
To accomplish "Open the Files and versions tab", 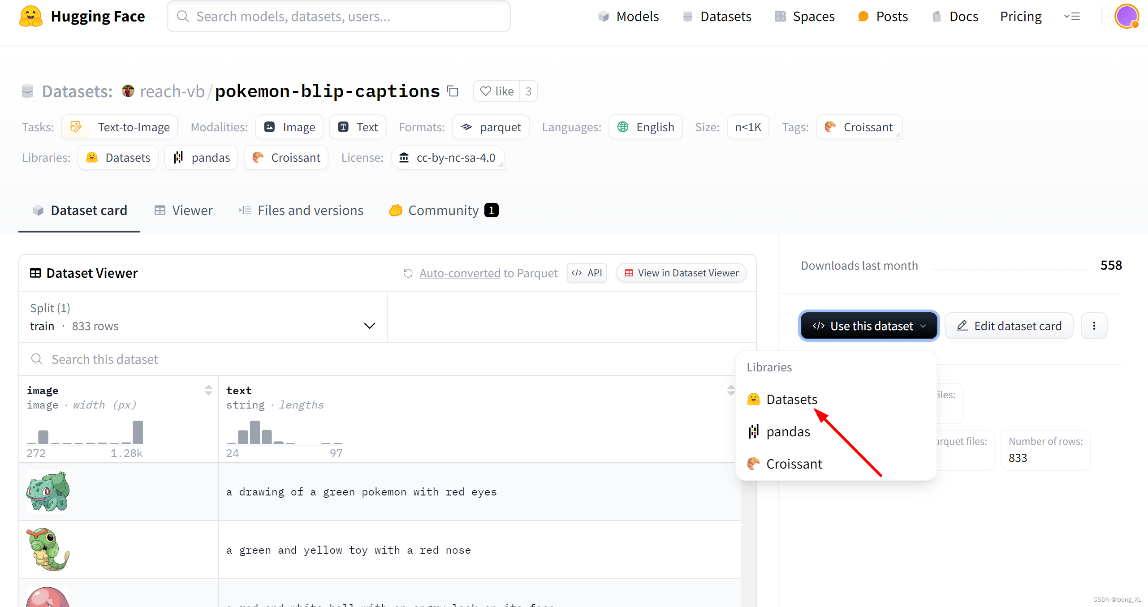I will [x=301, y=210].
